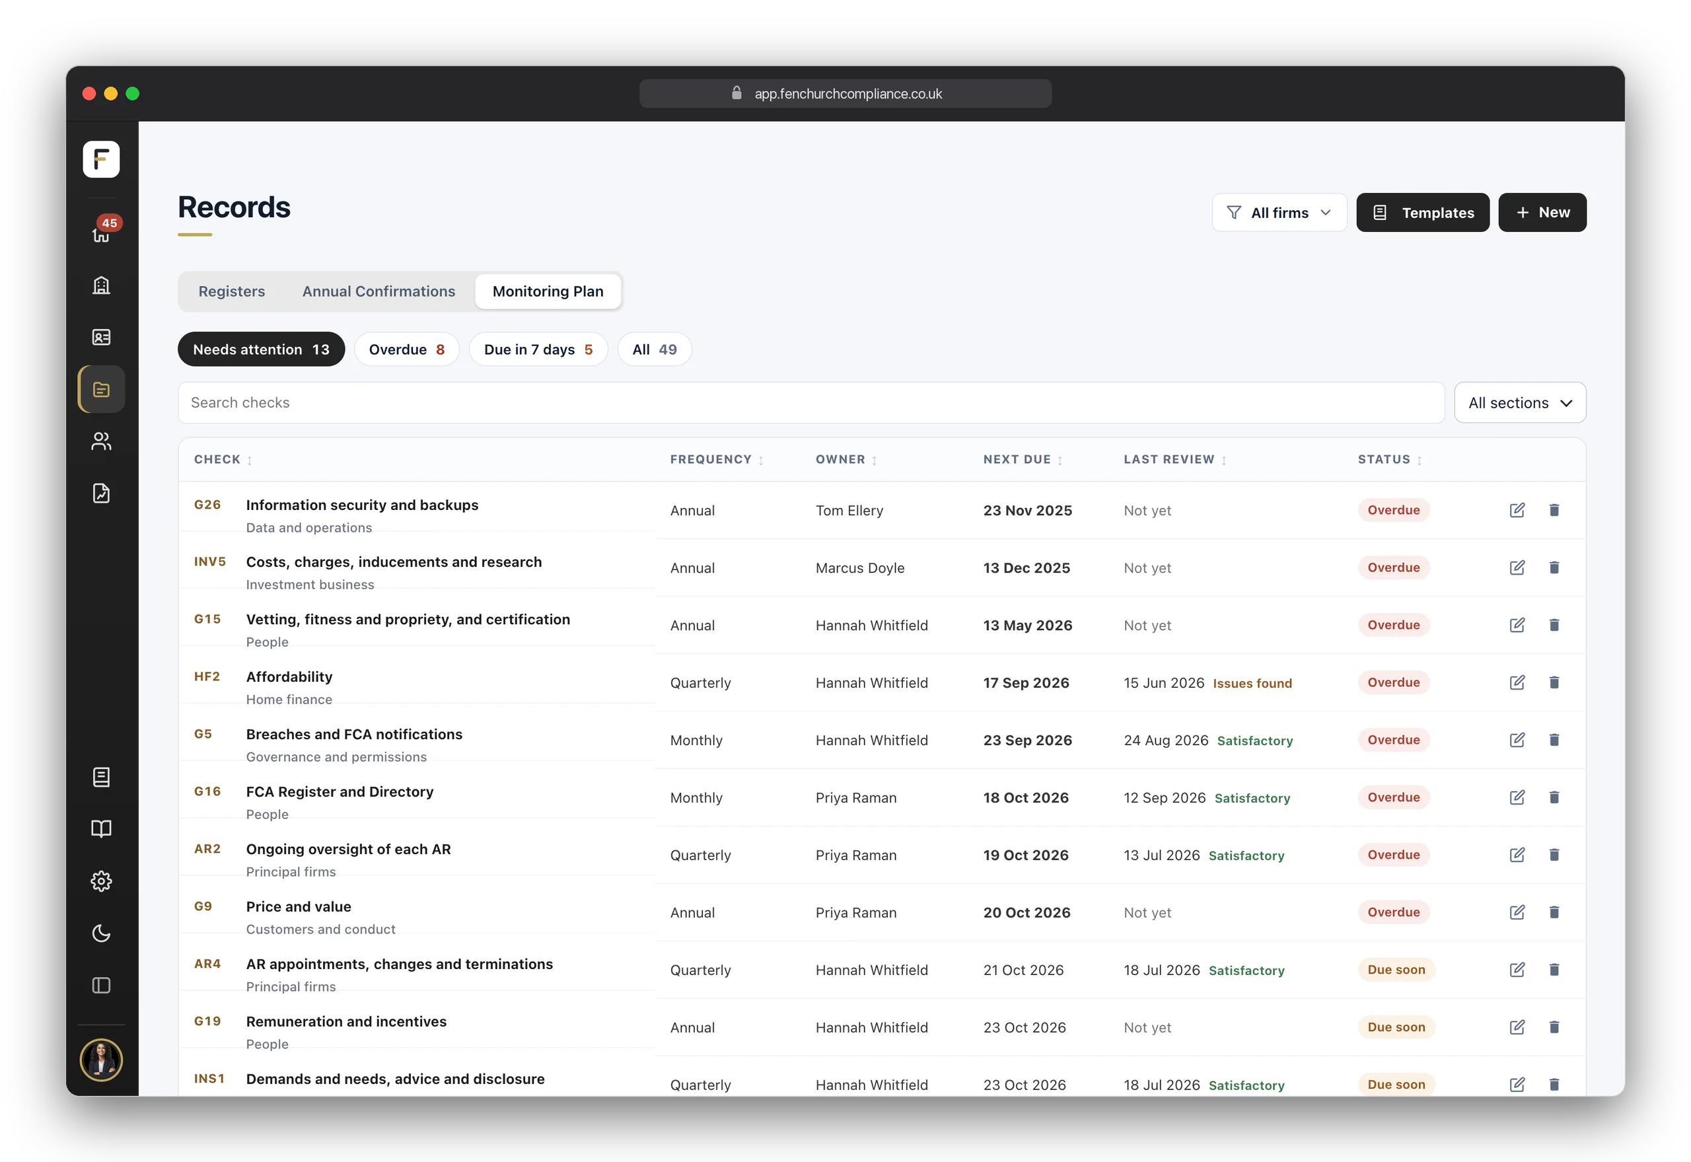Edit the AR appointments, changes and terminations check
1691x1162 pixels.
tap(1517, 970)
